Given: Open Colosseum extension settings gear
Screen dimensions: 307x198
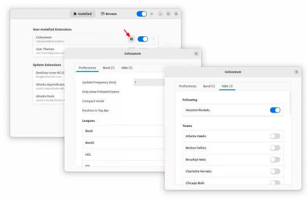Looking at the screenshot, I should point(131,39).
